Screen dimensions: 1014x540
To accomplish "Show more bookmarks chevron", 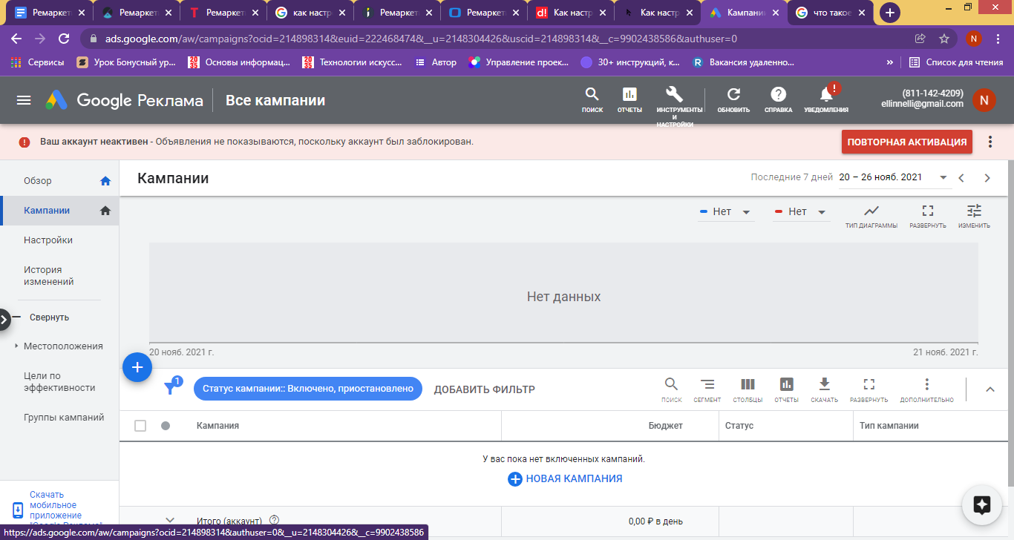I will (x=890, y=63).
